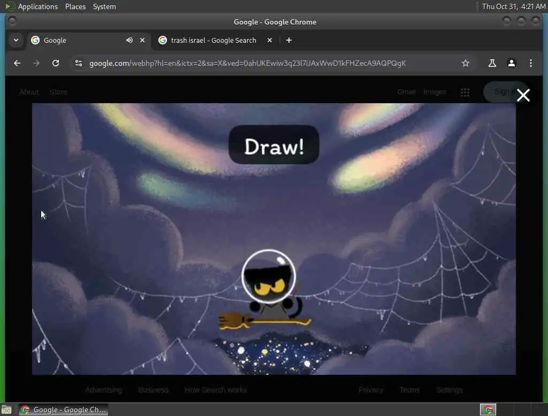Screen dimensions: 548x416
Task: Open the dimmed Store link
Action: [x=58, y=92]
